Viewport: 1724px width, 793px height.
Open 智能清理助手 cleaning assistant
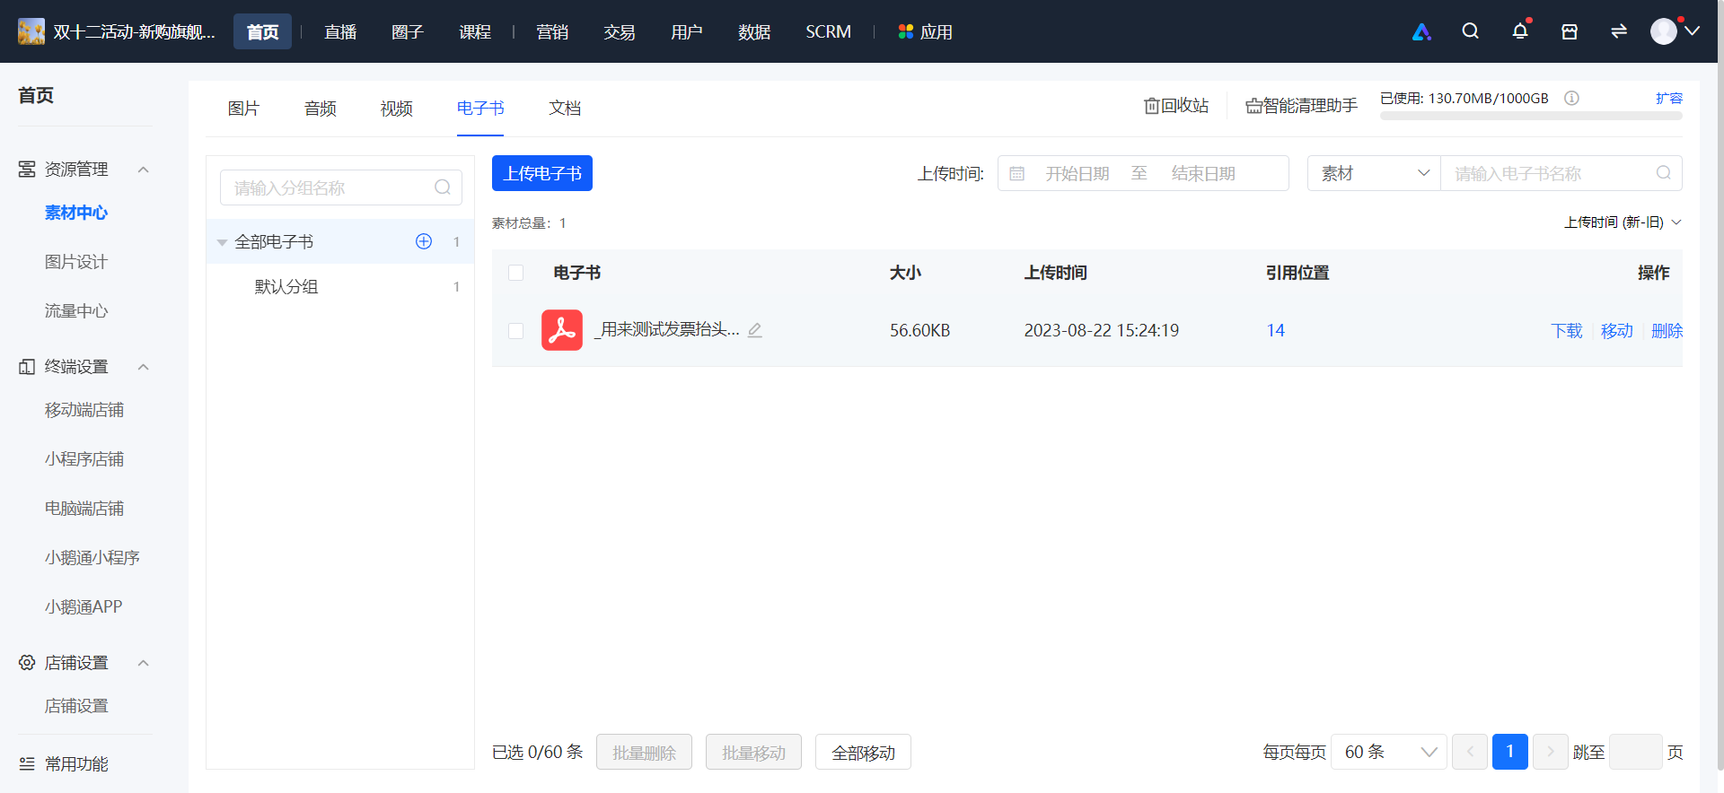point(1301,106)
